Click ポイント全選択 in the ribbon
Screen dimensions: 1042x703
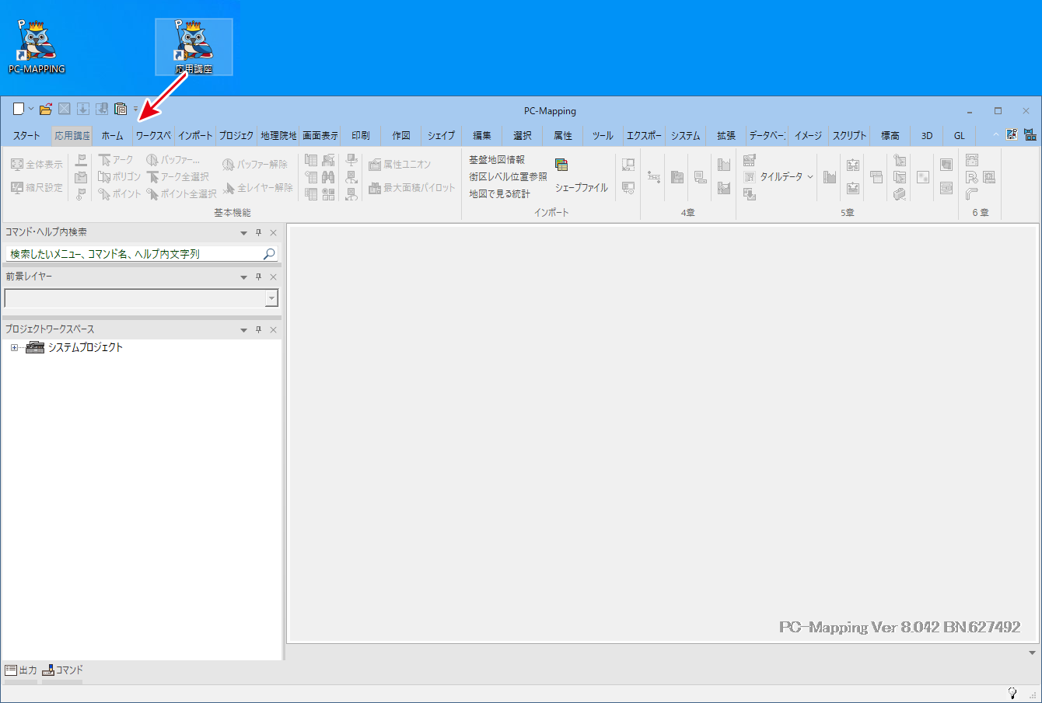181,193
